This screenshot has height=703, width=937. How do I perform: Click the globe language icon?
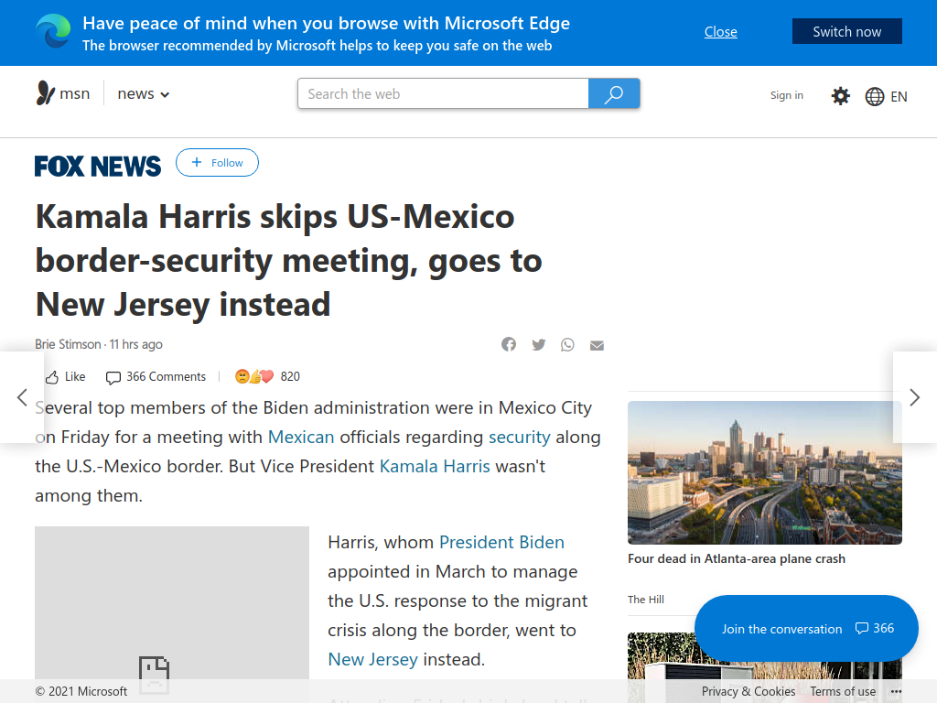point(874,96)
